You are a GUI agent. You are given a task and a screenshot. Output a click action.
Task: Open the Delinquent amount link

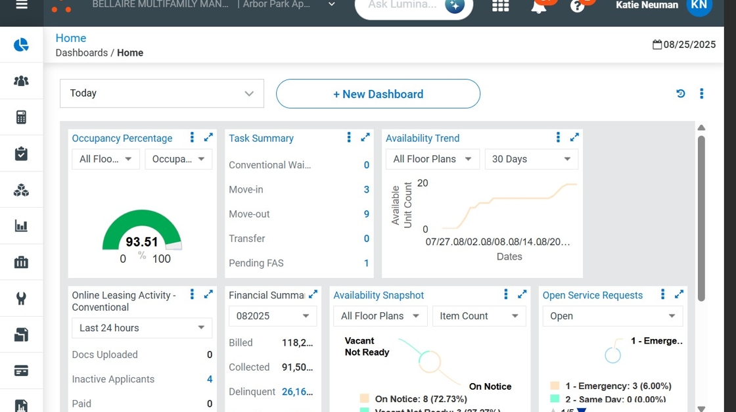[297, 392]
